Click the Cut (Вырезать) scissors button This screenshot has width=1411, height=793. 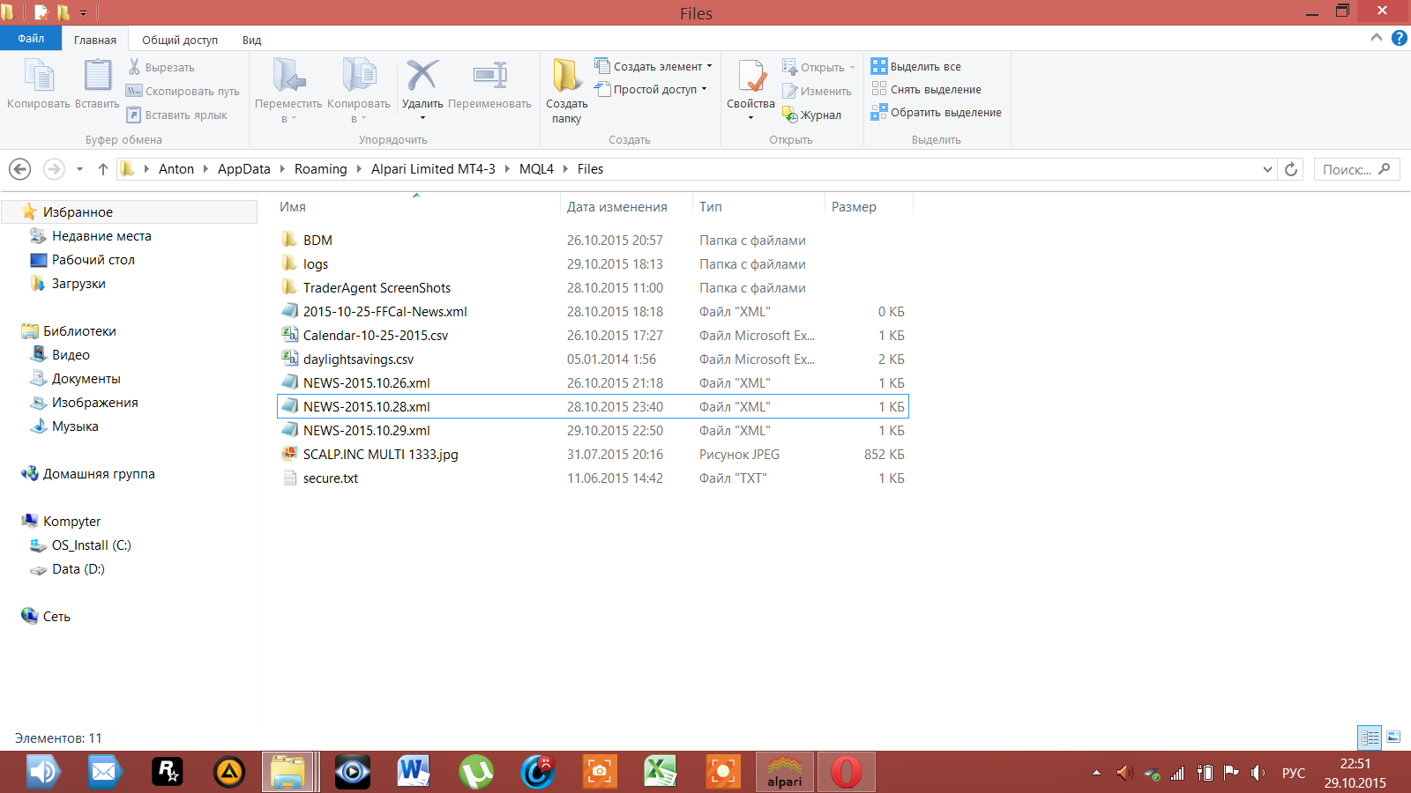(161, 67)
